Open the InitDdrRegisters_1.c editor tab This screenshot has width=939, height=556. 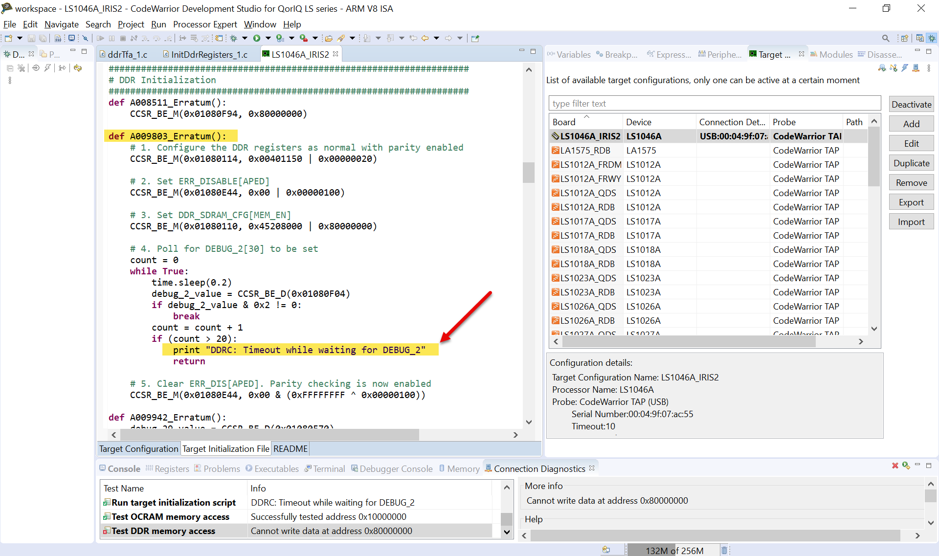(x=208, y=54)
